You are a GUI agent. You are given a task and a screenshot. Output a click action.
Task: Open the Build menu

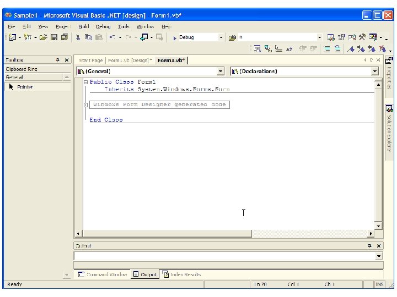[84, 26]
